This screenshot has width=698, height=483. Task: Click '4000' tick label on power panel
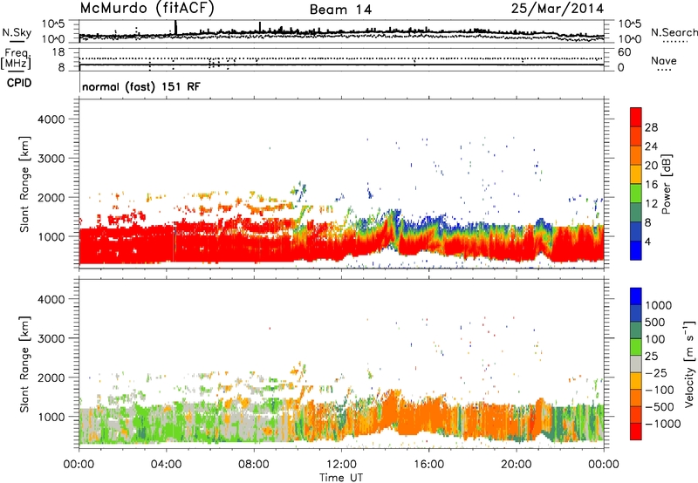pos(51,119)
